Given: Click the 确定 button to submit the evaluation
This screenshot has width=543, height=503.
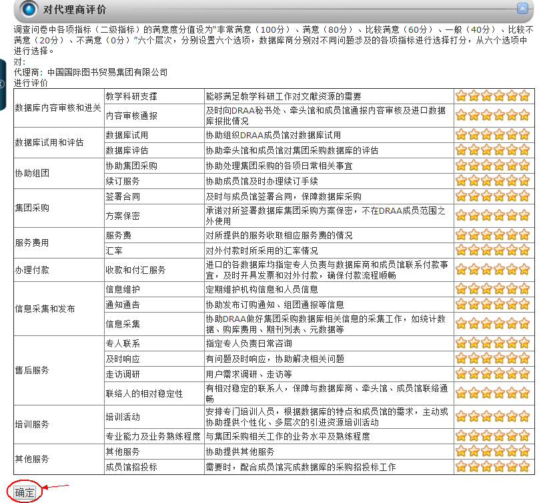Looking at the screenshot, I should (25, 492).
